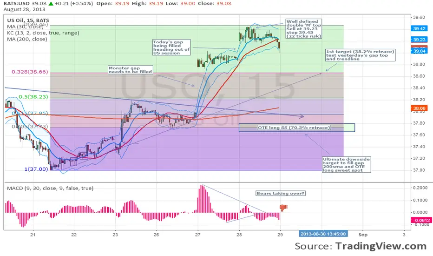Click the red thumbs-down icon on MACD pane

283,208
